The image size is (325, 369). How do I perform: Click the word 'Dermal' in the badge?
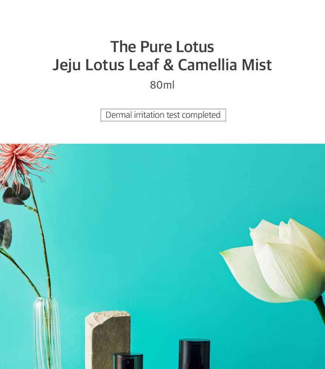point(119,115)
